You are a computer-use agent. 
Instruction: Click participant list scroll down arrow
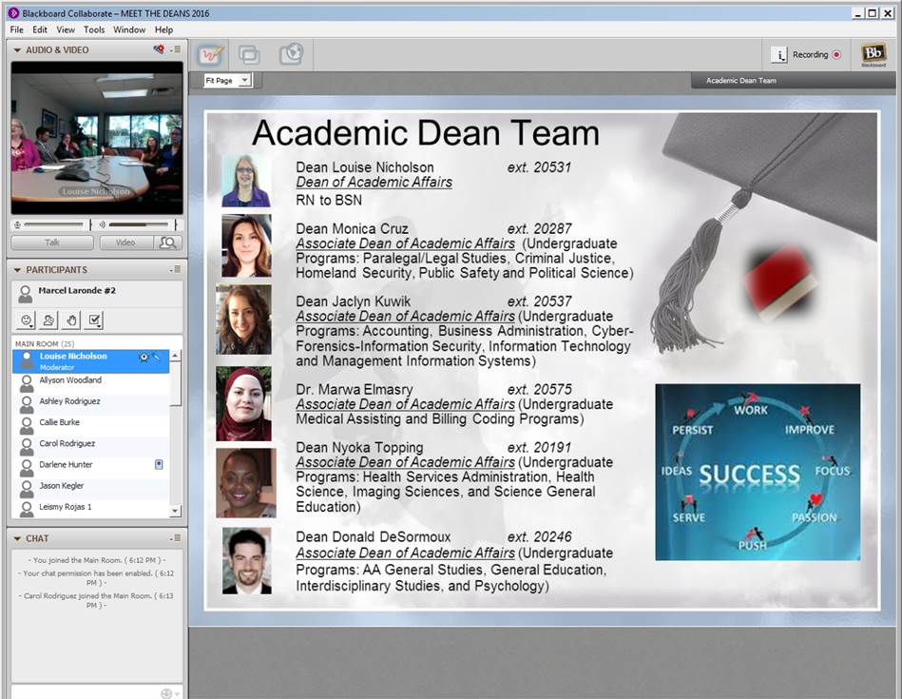point(176,511)
